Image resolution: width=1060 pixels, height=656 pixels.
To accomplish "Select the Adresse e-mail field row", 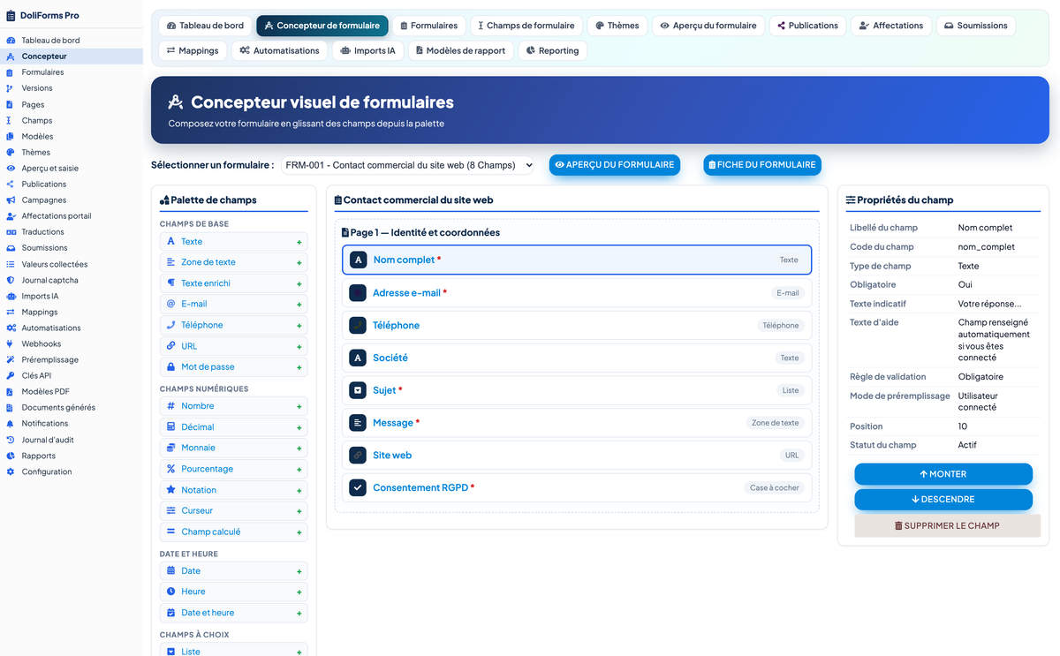I will click(x=577, y=293).
